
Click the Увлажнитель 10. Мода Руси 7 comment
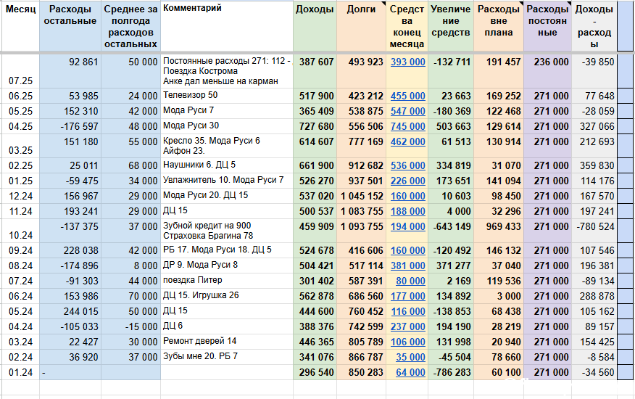[227, 181]
